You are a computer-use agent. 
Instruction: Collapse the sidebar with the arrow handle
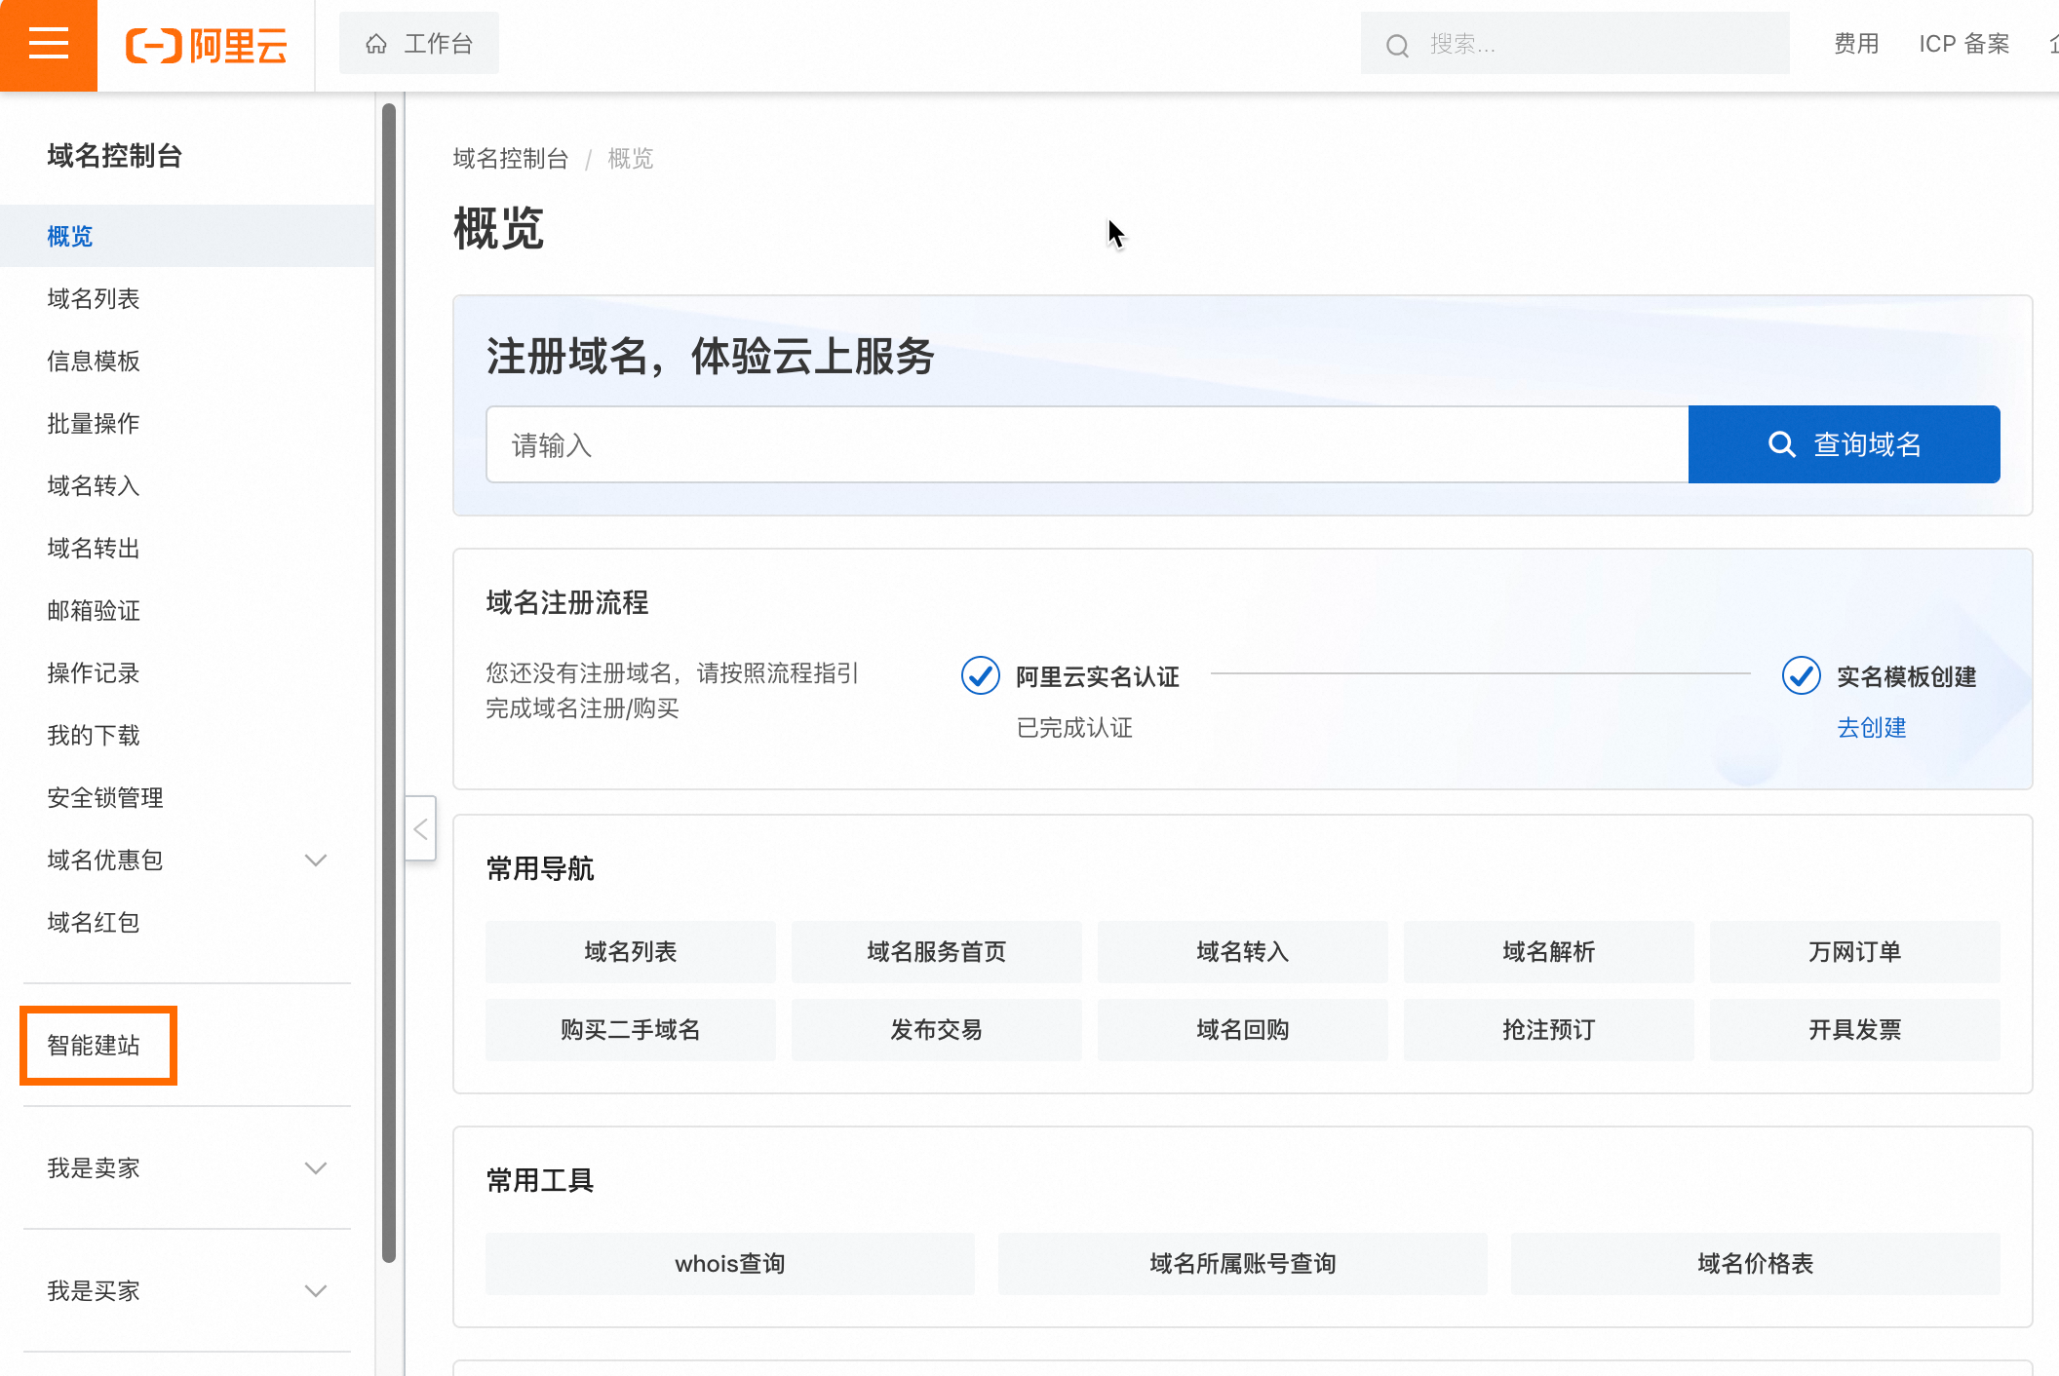(x=421, y=828)
